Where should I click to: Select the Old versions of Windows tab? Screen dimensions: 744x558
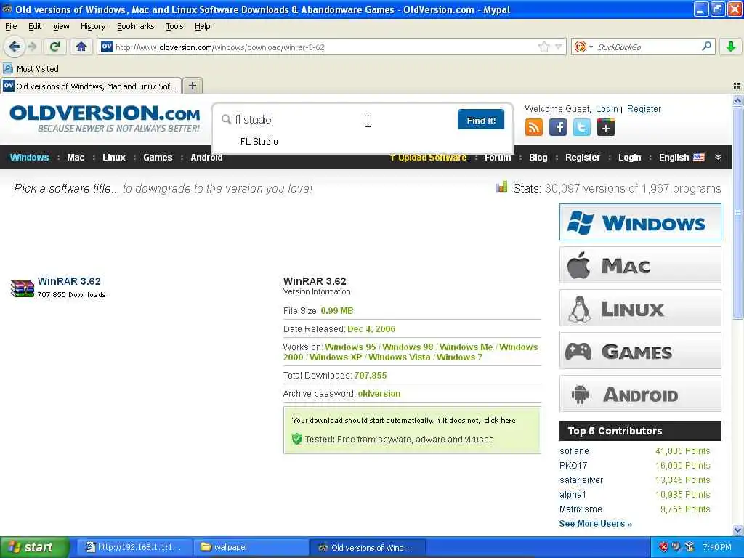tap(91, 86)
